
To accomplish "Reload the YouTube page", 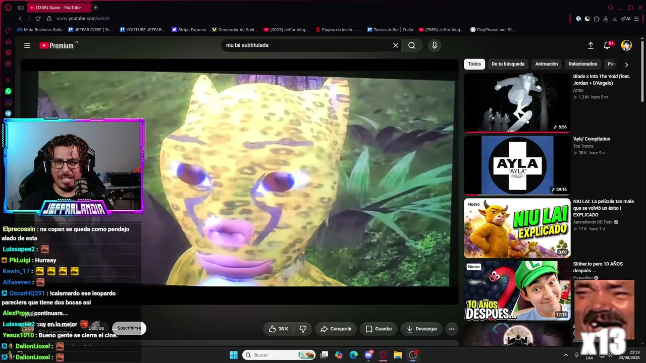I will pos(38,19).
